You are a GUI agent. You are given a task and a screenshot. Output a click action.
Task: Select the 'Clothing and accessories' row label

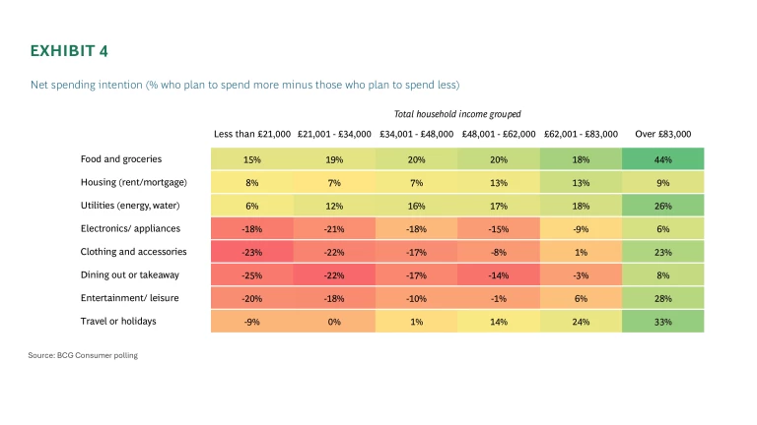point(134,251)
